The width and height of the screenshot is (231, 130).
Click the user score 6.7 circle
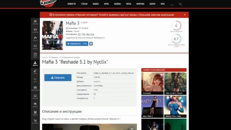(x=176, y=39)
